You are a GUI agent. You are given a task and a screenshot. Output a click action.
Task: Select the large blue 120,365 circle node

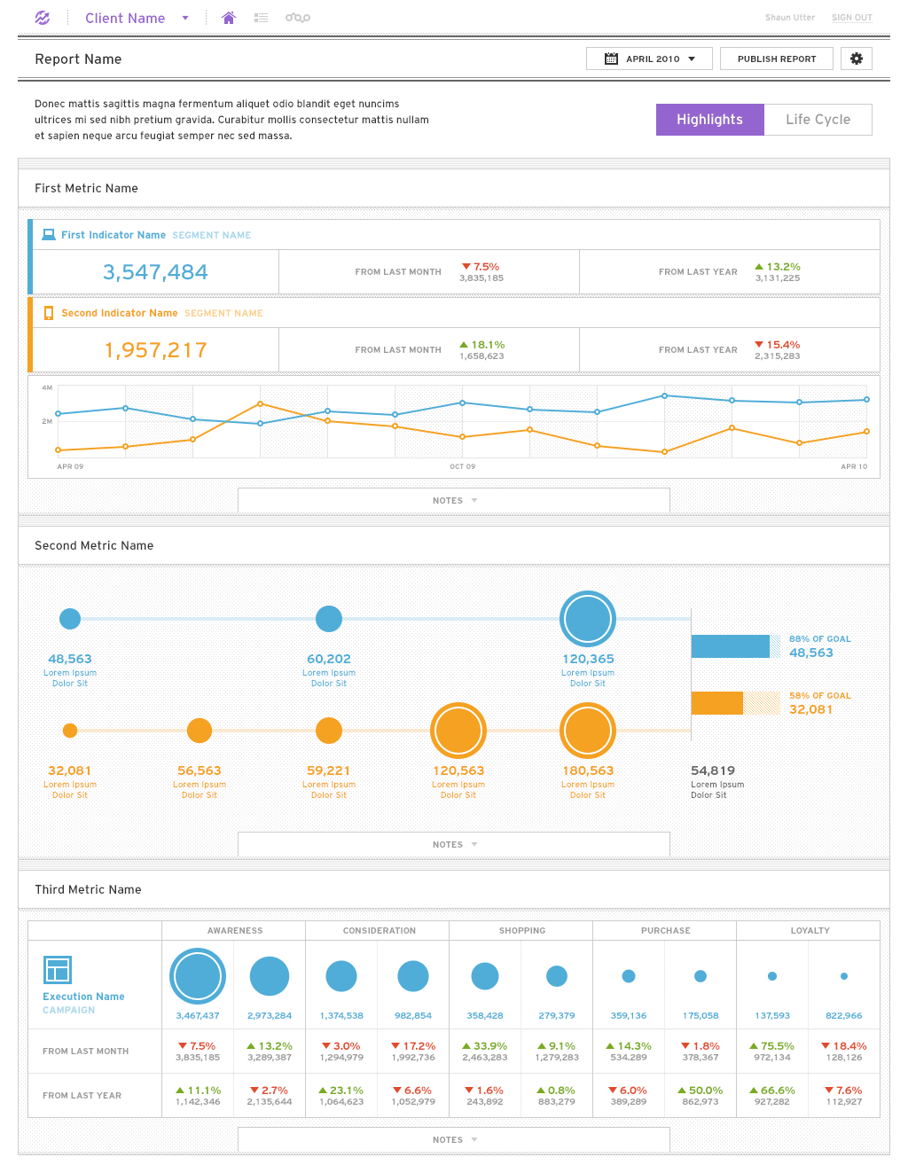pos(588,619)
